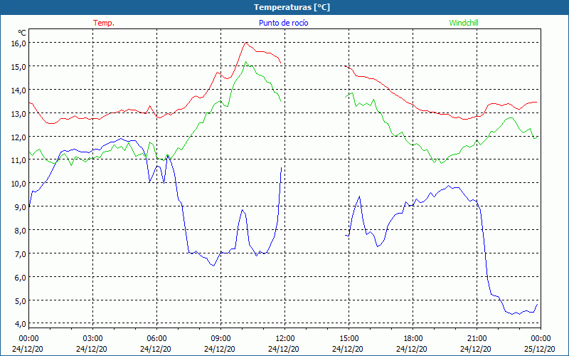
Task: Click the Temp. red legend label
Action: [104, 23]
